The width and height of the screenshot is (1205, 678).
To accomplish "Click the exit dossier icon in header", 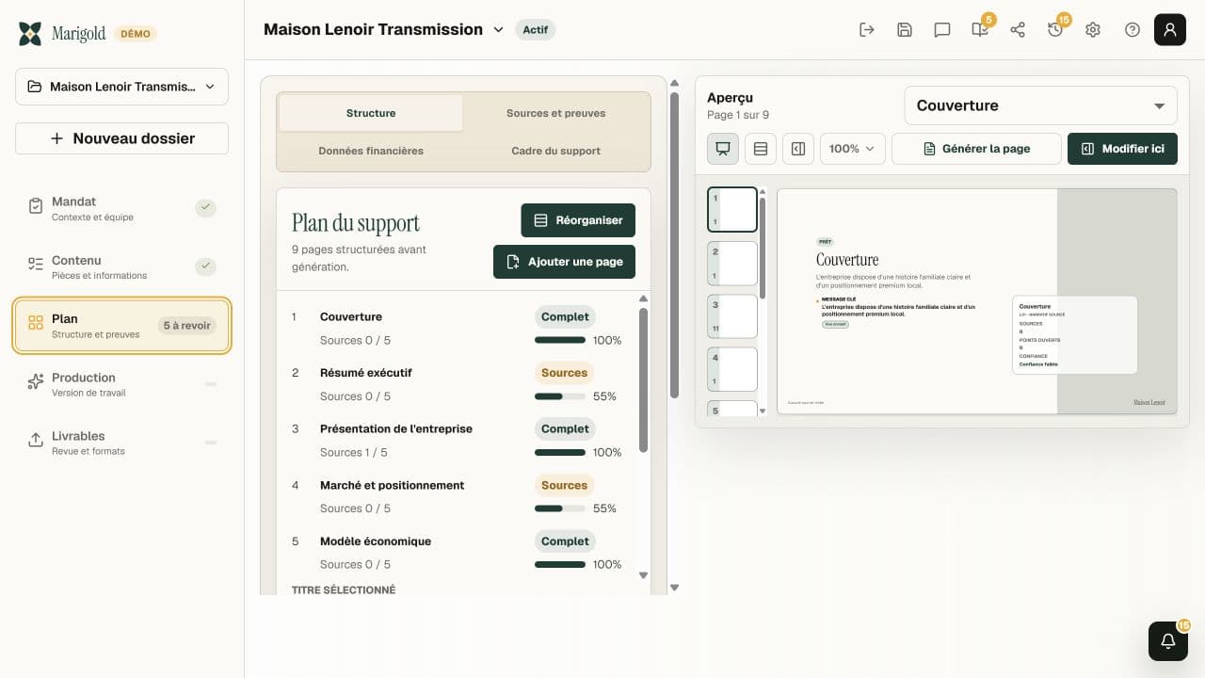I will 867,29.
